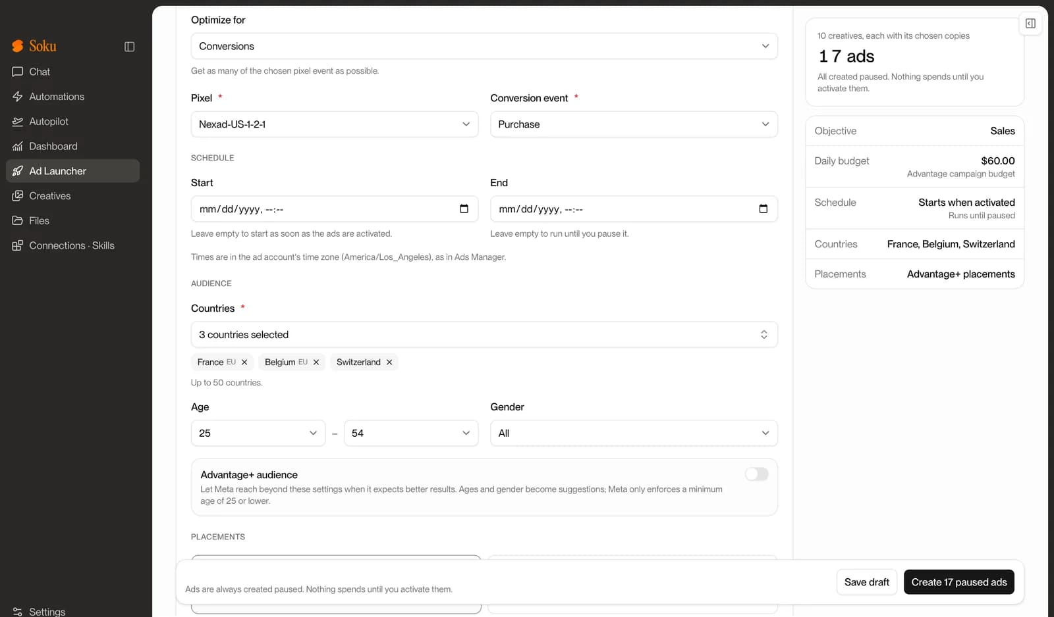The height and width of the screenshot is (617, 1054).
Task: Click the End date and time field
Action: pyautogui.click(x=634, y=209)
